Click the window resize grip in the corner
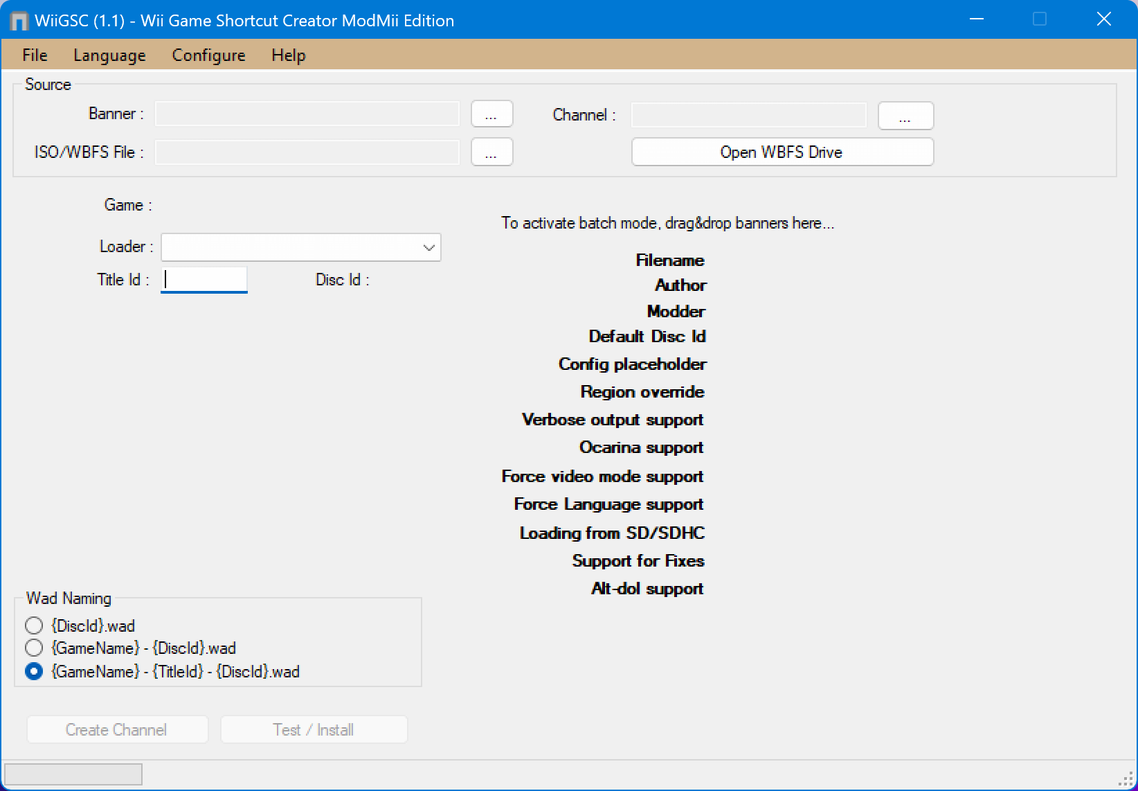Image resolution: width=1138 pixels, height=791 pixels. pos(1126,779)
